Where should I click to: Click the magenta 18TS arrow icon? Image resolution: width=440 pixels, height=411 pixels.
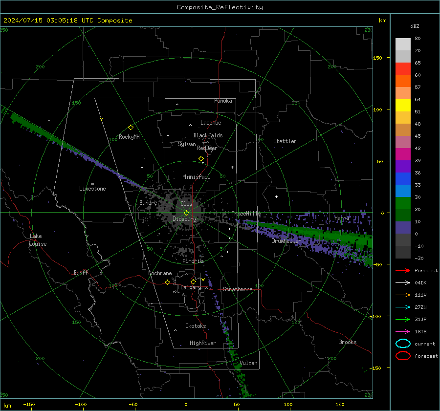click(403, 332)
